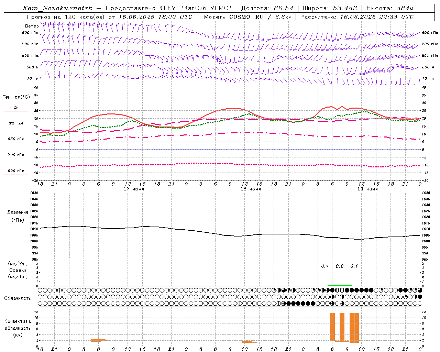Image resolution: width=440 pixels, height=352 pixels.
Task: Click the Td 2м legend label
Action: tap(16, 123)
